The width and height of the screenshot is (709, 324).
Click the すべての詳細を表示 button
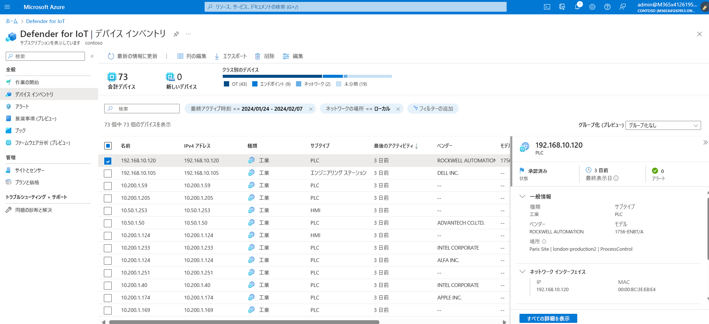click(548, 319)
